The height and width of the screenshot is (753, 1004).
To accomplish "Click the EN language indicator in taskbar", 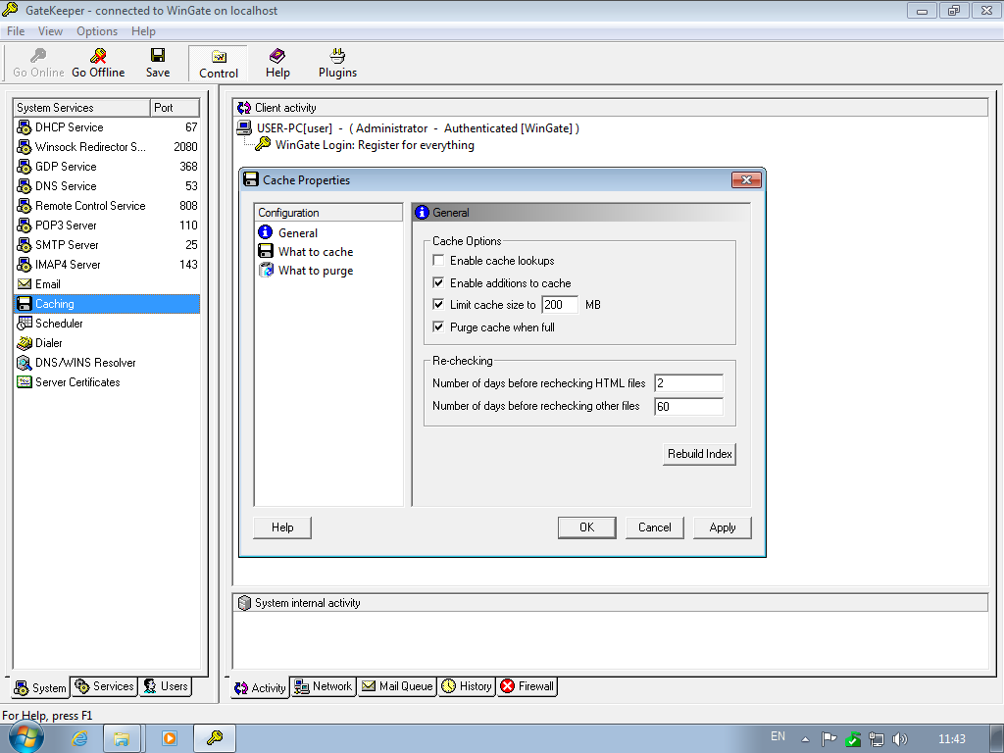I will [778, 736].
